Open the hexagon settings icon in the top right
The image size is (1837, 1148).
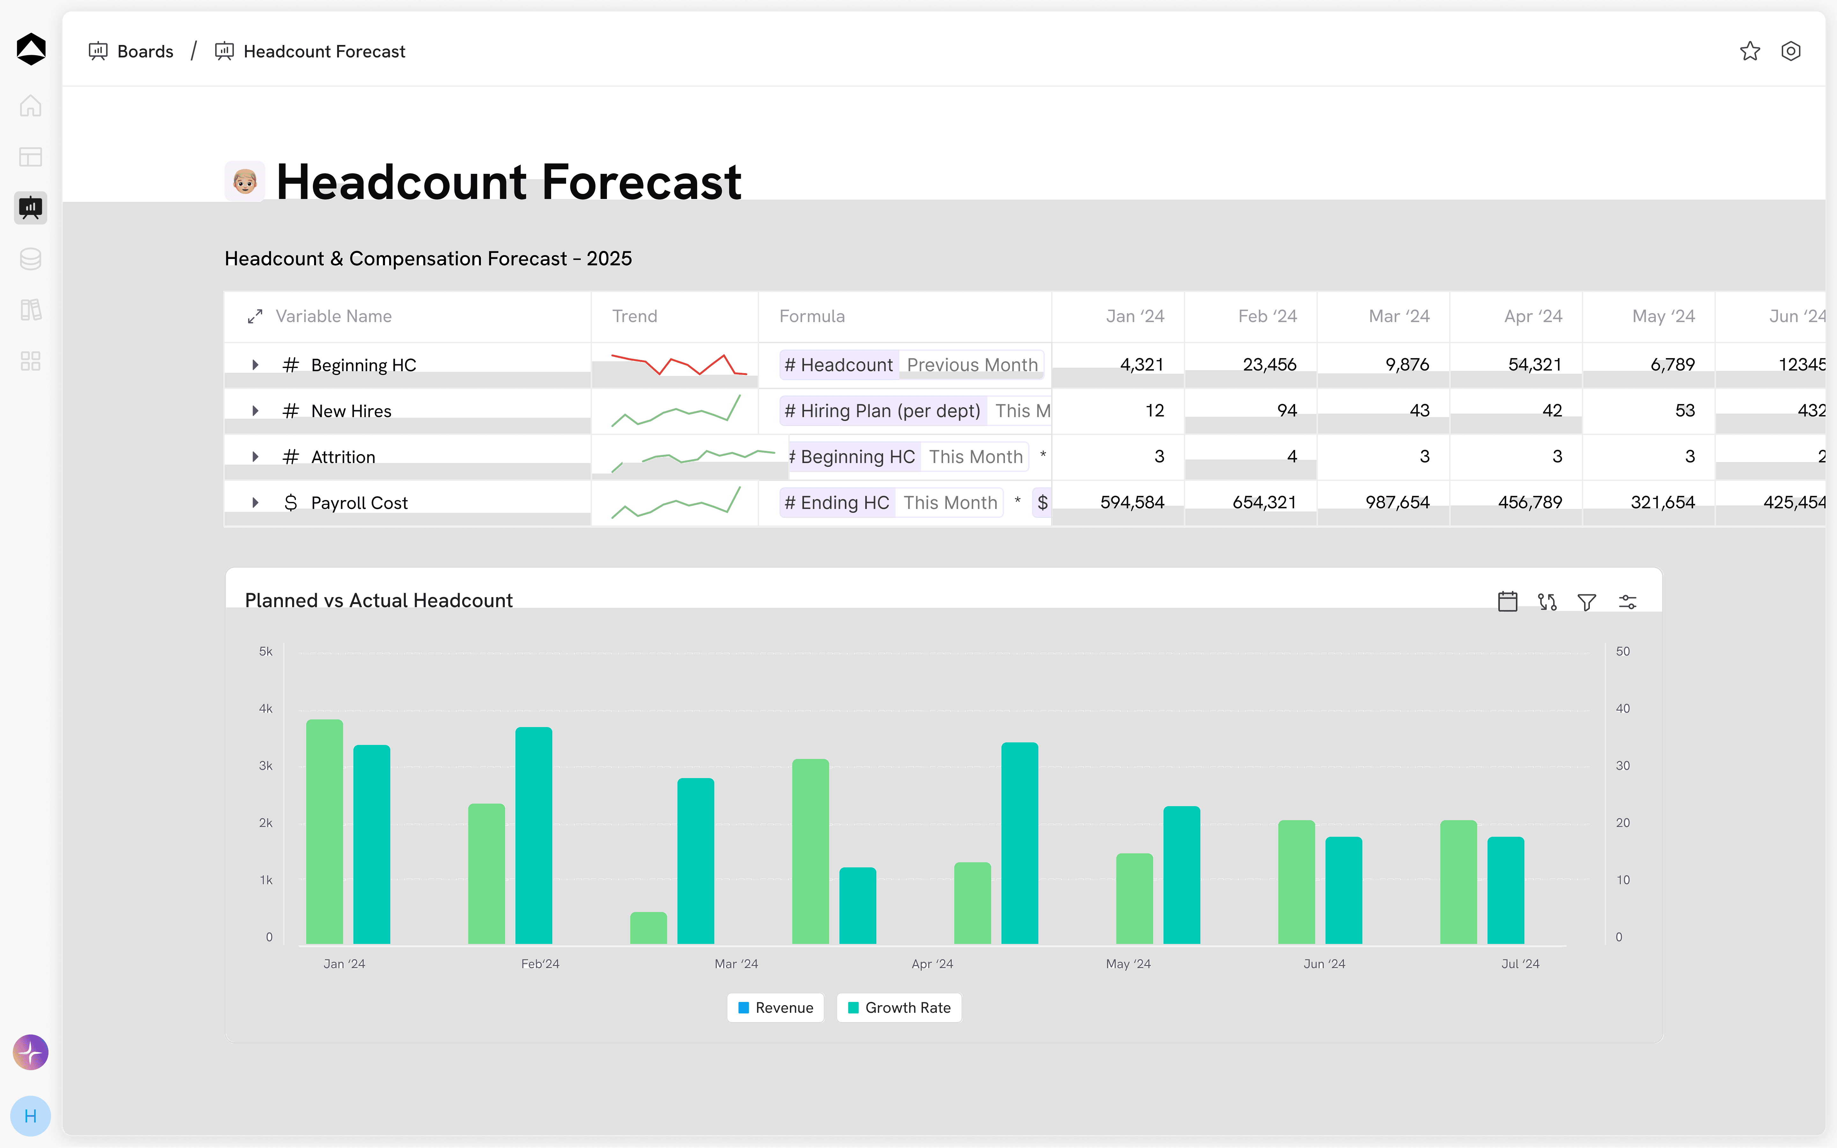1791,51
